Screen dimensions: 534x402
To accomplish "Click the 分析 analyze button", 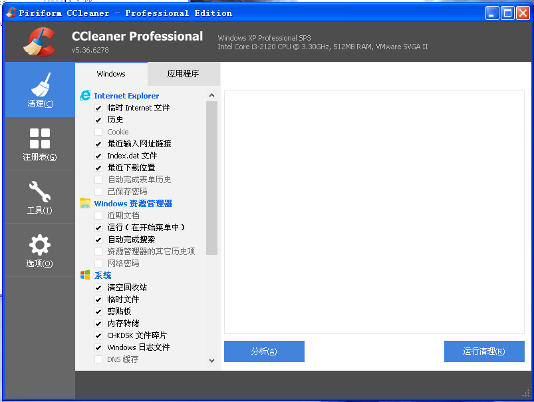I will pyautogui.click(x=264, y=351).
